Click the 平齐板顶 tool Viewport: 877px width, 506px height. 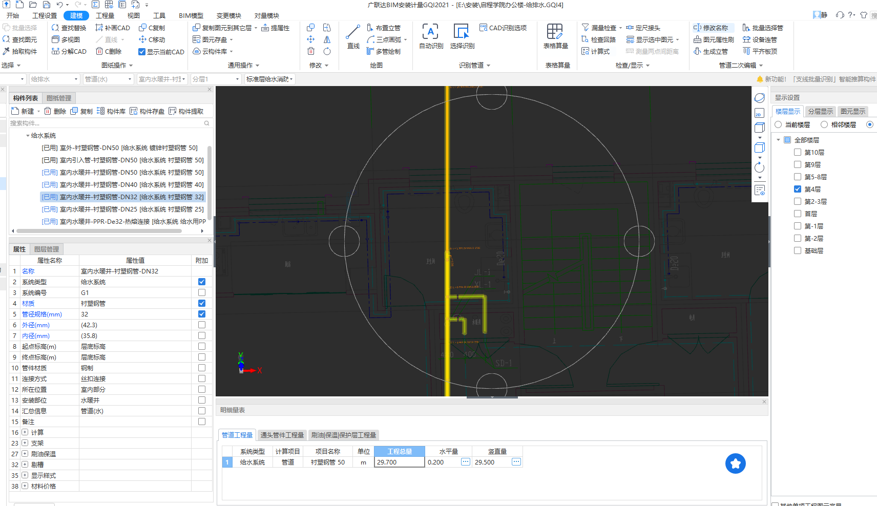(x=760, y=51)
